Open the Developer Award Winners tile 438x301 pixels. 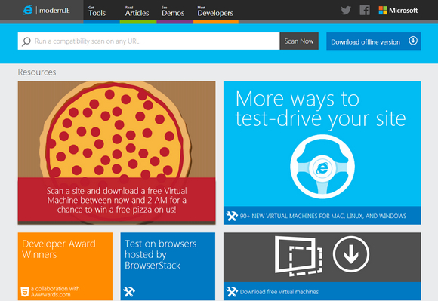point(65,266)
